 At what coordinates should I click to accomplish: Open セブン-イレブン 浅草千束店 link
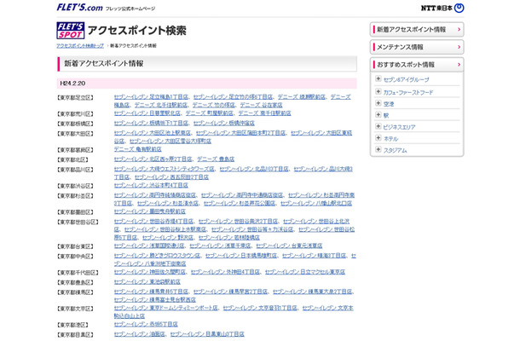[220, 246]
